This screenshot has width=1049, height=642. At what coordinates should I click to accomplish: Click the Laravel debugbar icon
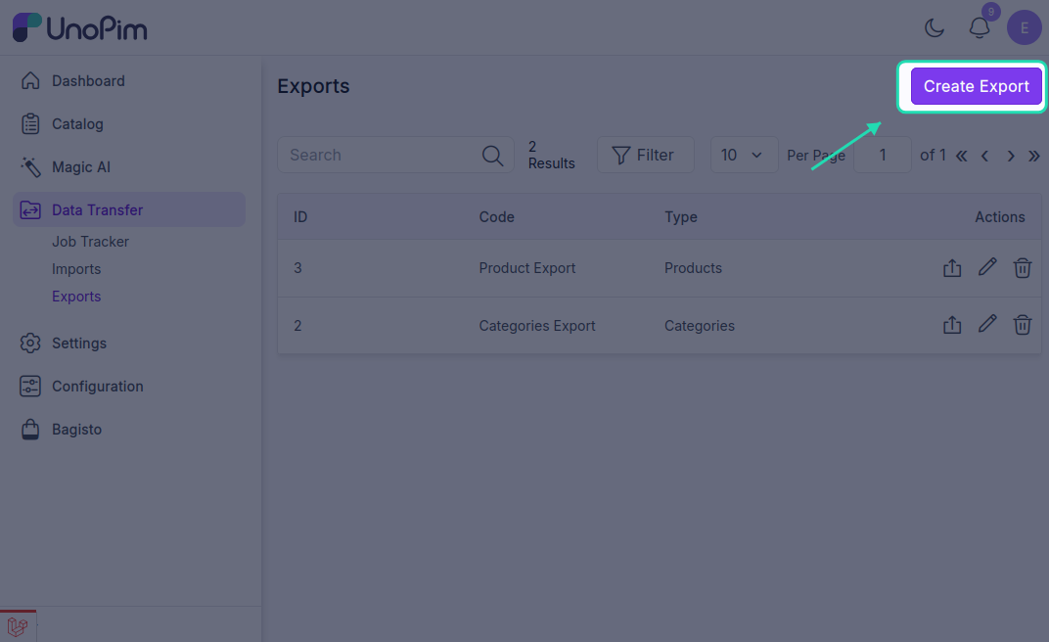(18, 626)
